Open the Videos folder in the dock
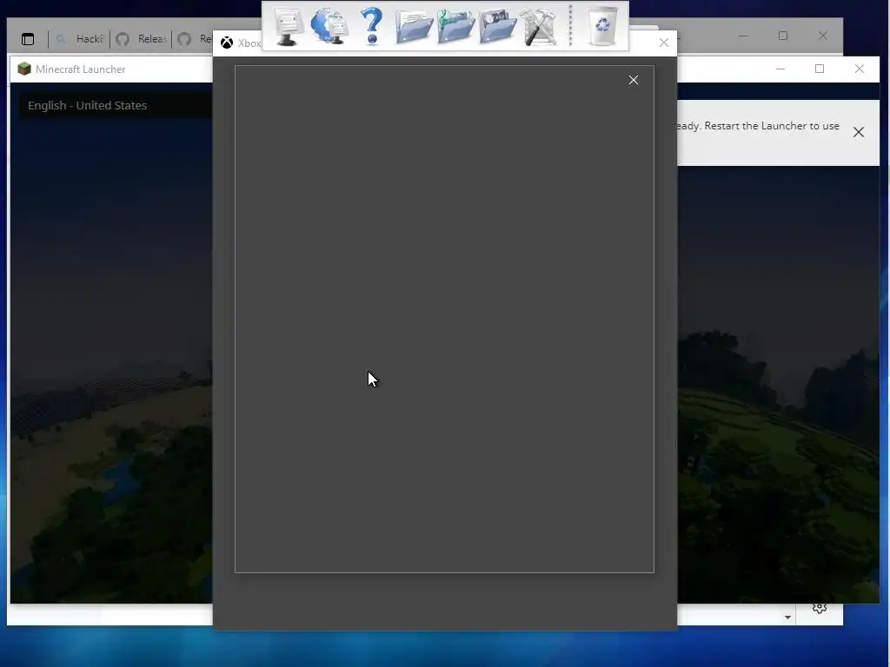Image resolution: width=890 pixels, height=667 pixels. point(498,26)
